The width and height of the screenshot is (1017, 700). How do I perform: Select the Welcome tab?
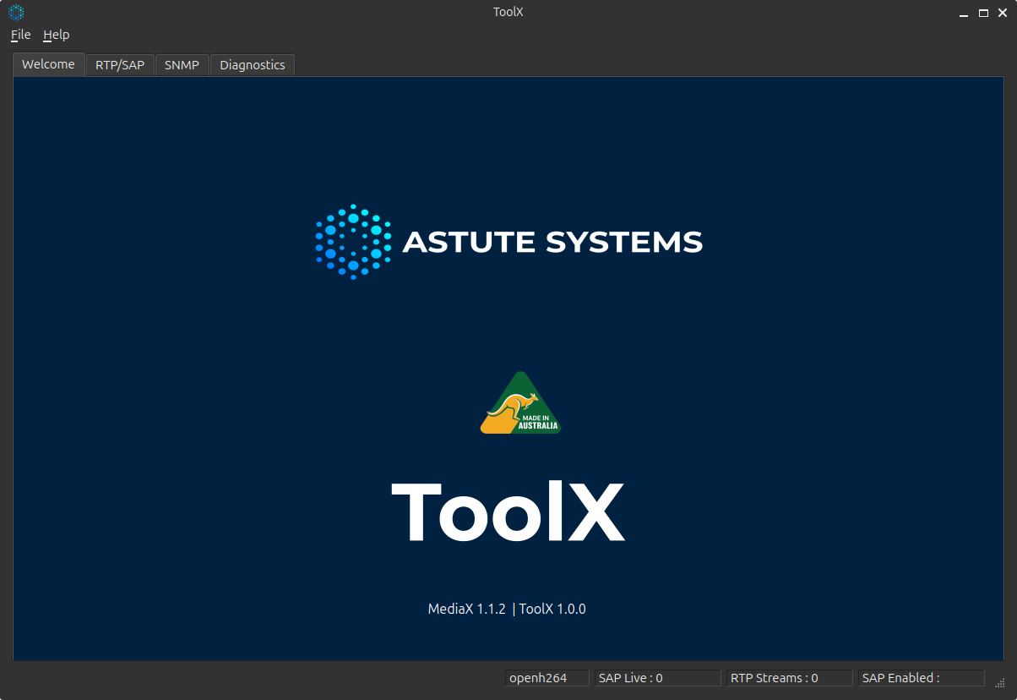tap(47, 64)
